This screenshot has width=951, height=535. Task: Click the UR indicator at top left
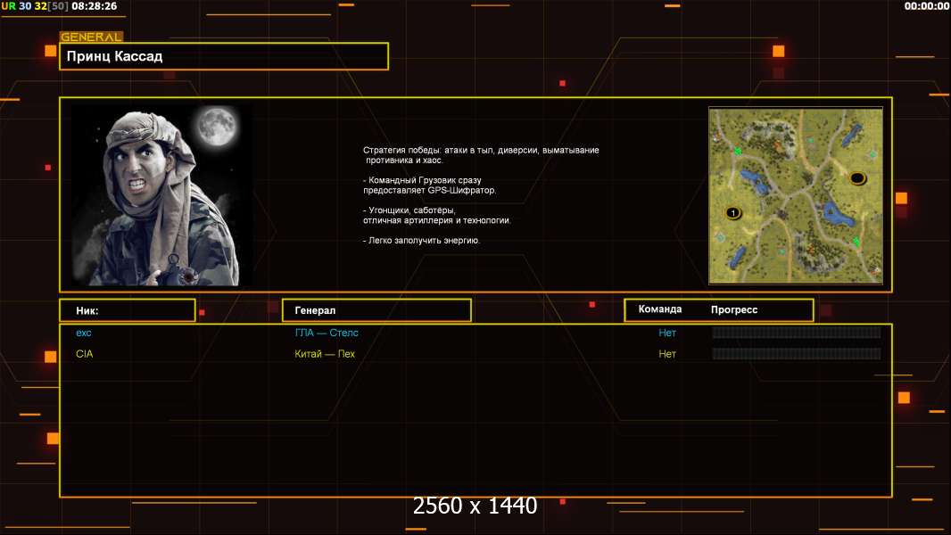click(9, 6)
